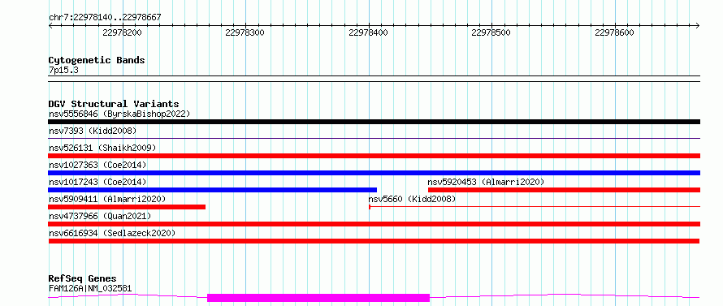The image size is (723, 306).
Task: Click the red nsv4737966 variant bar
Action: (x=374, y=224)
